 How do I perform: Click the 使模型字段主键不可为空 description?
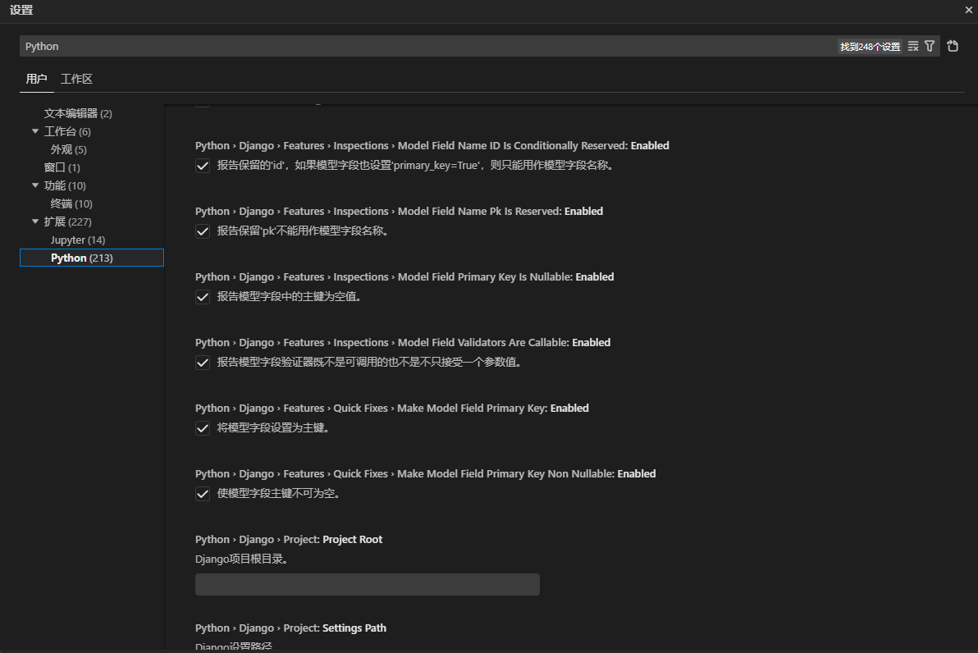pos(280,493)
